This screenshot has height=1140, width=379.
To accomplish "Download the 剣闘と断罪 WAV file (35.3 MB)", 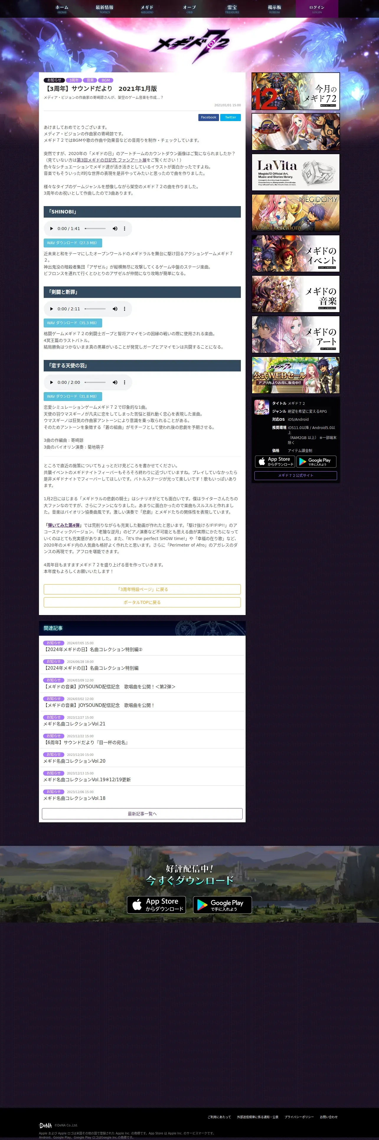I will click(73, 323).
